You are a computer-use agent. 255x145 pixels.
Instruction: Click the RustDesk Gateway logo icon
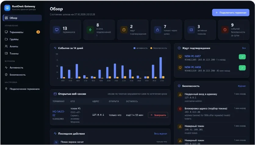click(x=7, y=8)
